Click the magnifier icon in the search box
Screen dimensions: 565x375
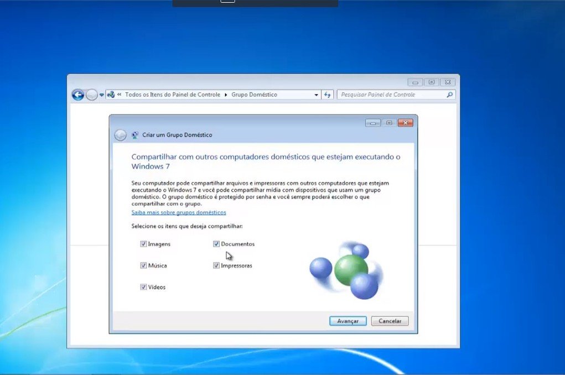[449, 95]
